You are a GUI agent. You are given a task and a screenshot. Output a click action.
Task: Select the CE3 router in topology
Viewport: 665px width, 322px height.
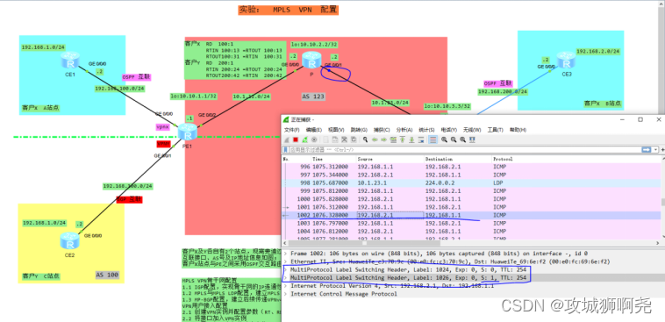click(x=566, y=61)
